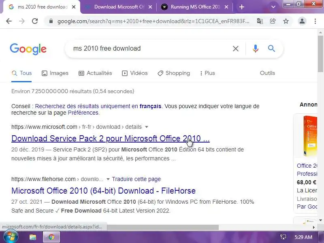Click the '68,00 €' ad price
Screen dimensions: 324x243
point(307,182)
